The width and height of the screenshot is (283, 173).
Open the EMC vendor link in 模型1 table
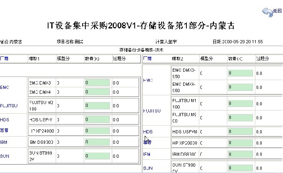[x=4, y=87]
